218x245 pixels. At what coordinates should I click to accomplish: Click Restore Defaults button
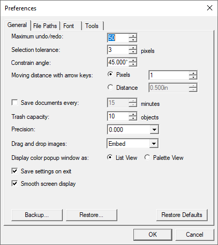pos(182,215)
